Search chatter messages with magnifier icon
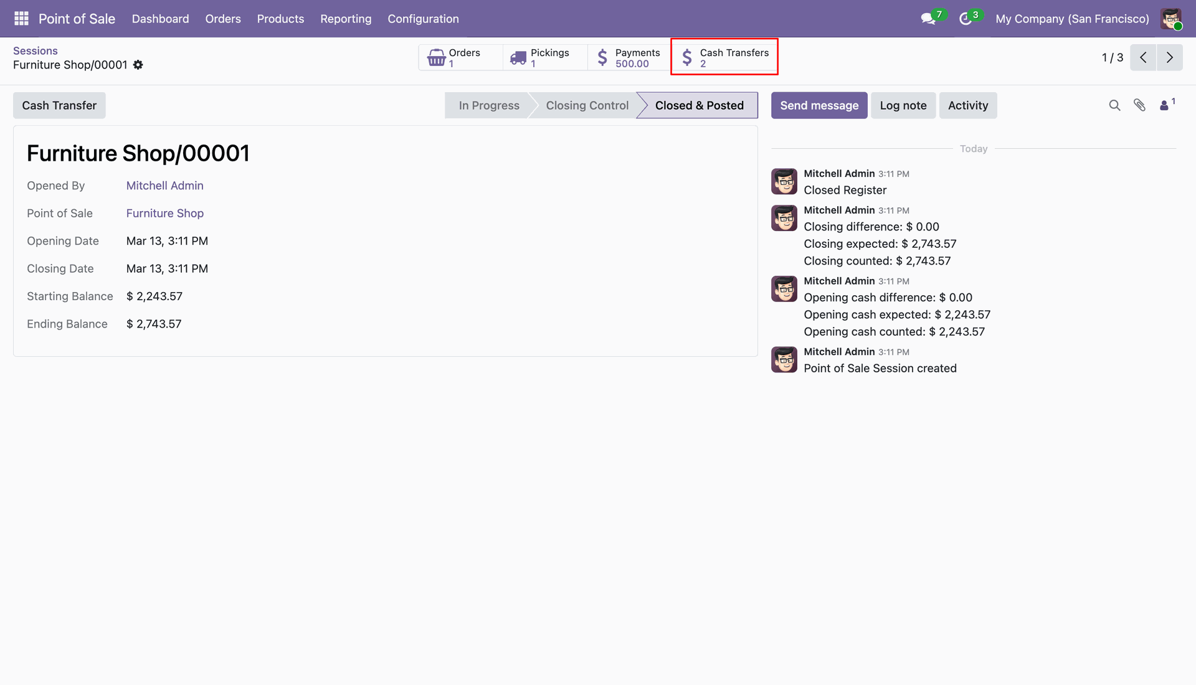 pos(1114,105)
